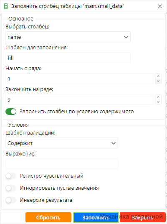
Task: Click the orange 'Сбросить' button
Action: 48,217
